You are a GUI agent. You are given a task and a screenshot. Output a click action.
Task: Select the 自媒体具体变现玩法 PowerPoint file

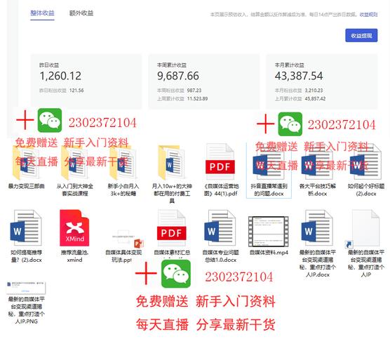point(123,245)
